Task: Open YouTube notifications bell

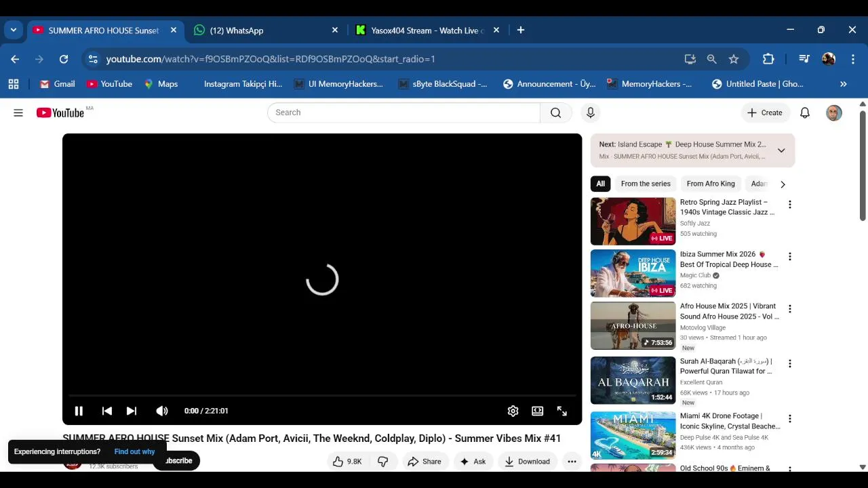Action: click(805, 113)
